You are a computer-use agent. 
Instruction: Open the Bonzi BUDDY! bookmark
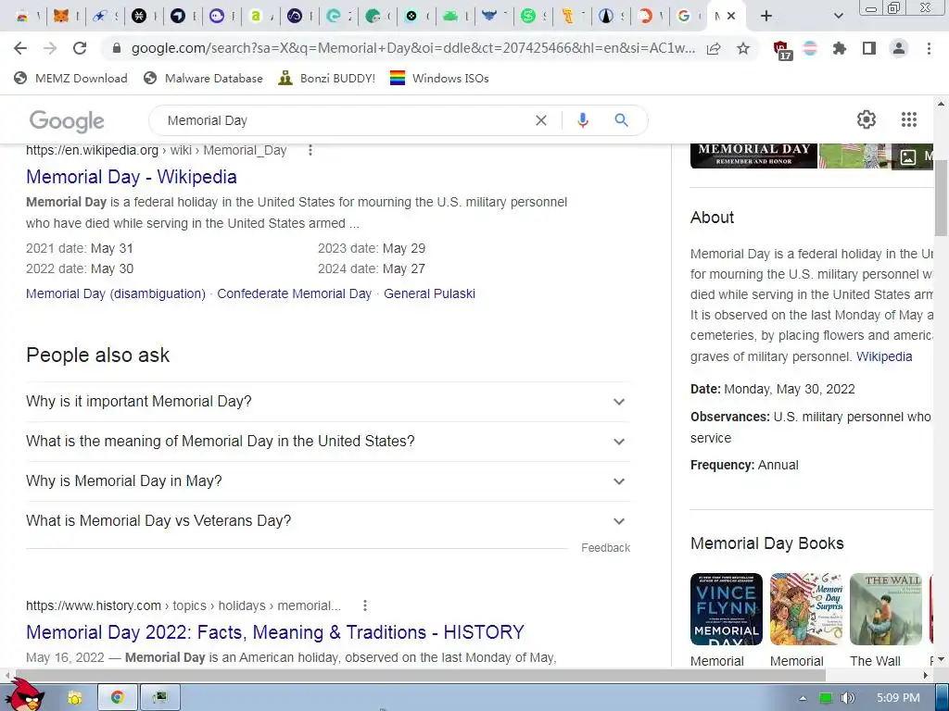(x=327, y=78)
